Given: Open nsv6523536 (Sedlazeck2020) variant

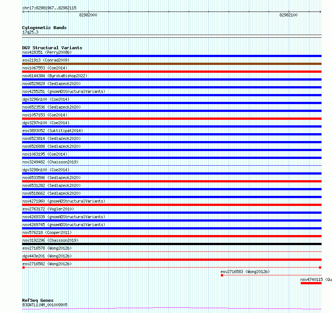Looking at the screenshot, I should (51, 107).
